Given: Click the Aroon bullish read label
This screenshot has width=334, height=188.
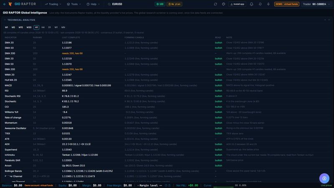Looking at the screenshot, I should click(x=218, y=165).
